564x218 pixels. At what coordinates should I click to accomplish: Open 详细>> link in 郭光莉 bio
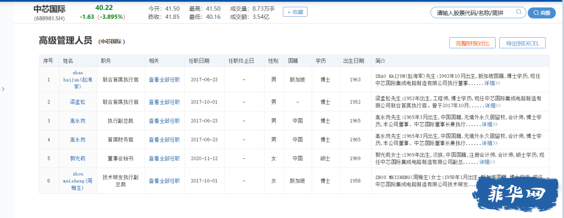point(487,162)
